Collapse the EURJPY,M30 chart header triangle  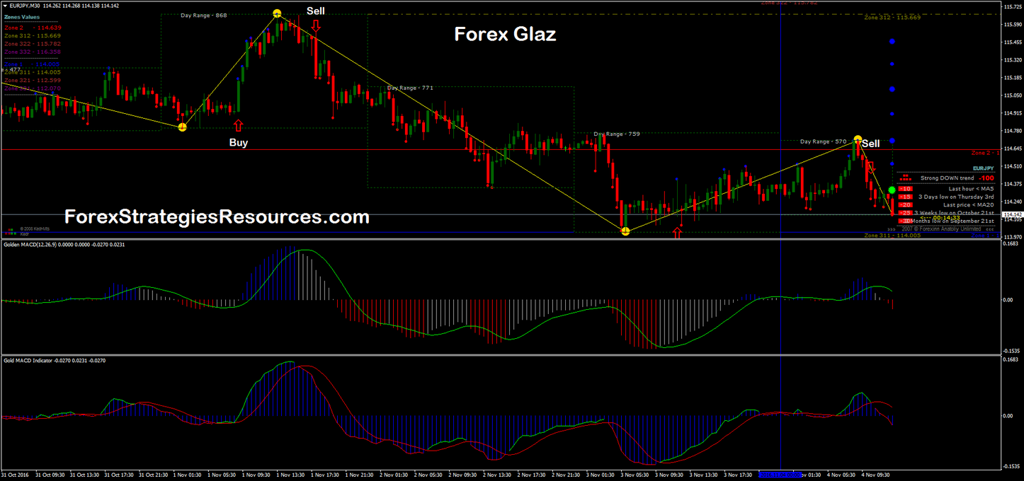click(x=6, y=4)
